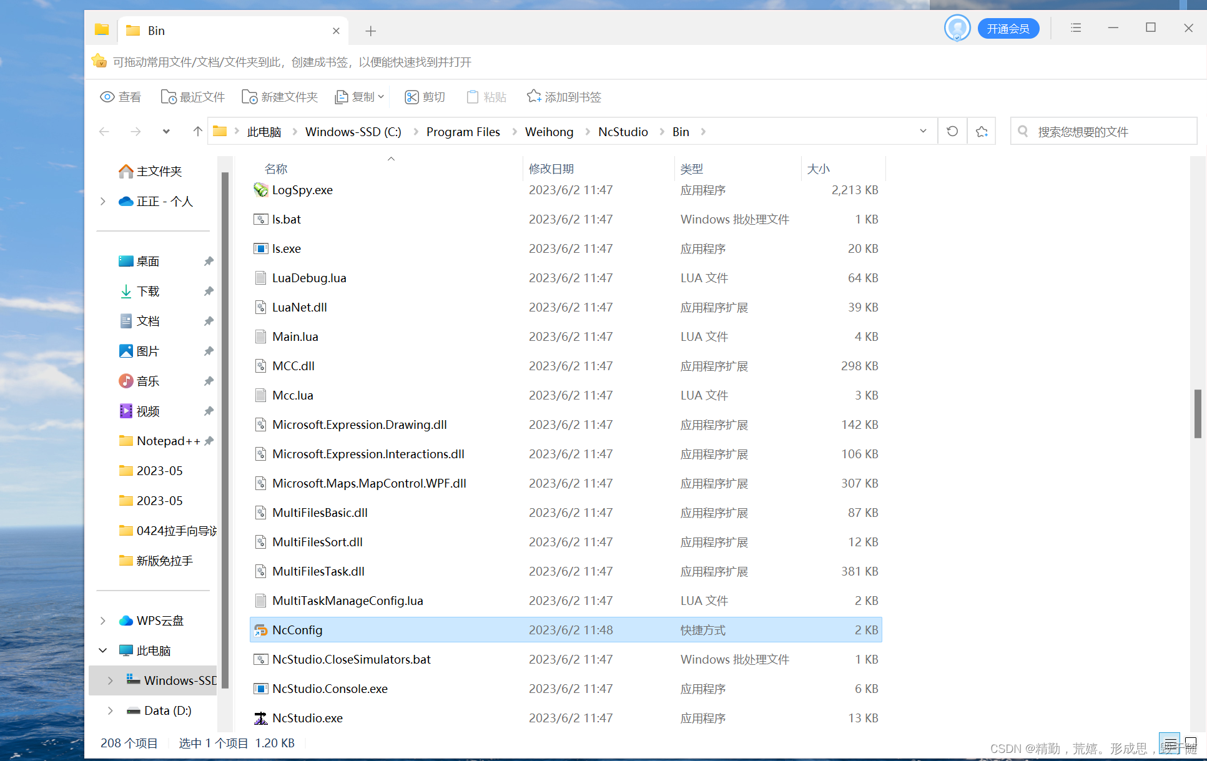This screenshot has height=761, width=1207.
Task: Unpin 下载 using its pin icon
Action: (x=209, y=291)
